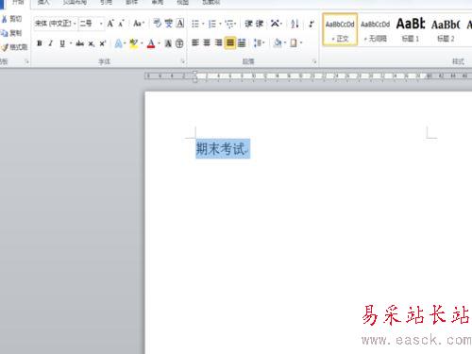Switch to the 页面布局 (Page Layout) tab
The image size is (472, 354).
(x=75, y=3)
